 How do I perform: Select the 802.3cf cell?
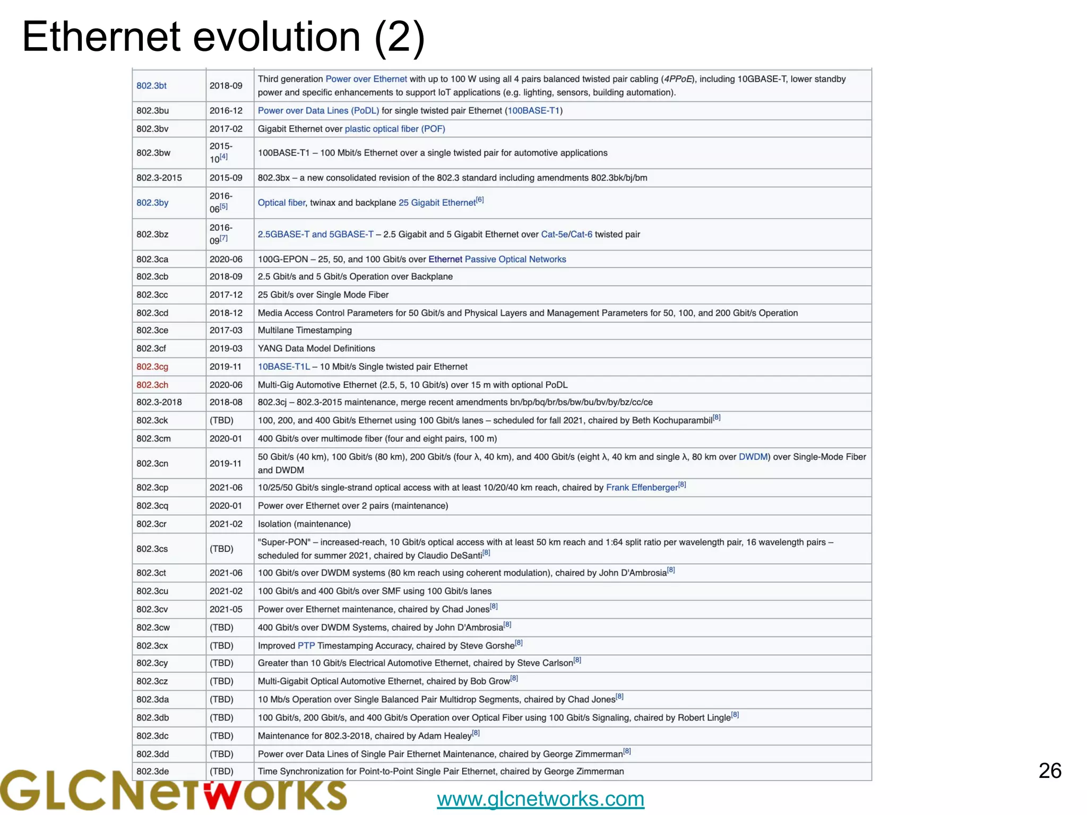tap(169, 348)
